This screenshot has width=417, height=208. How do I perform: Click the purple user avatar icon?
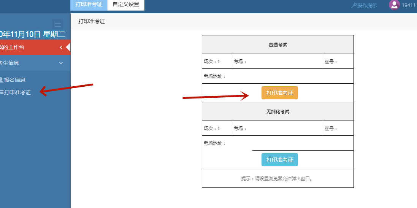(x=394, y=5)
